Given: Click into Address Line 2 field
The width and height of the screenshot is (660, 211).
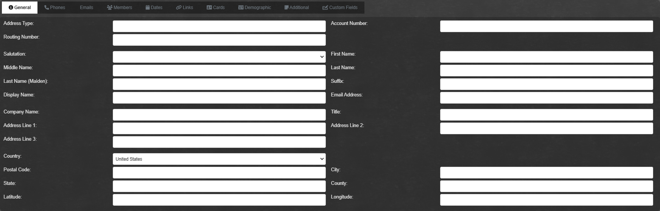Looking at the screenshot, I should (x=546, y=128).
